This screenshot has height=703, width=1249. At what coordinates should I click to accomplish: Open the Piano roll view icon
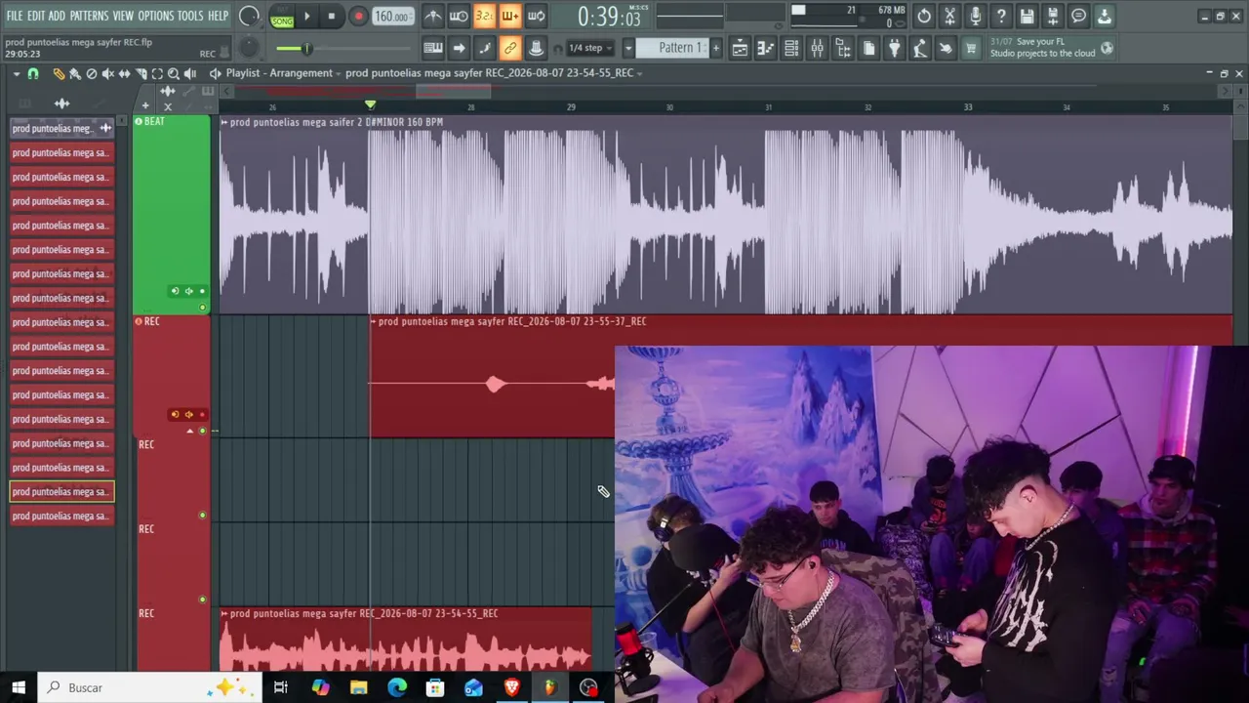(765, 48)
